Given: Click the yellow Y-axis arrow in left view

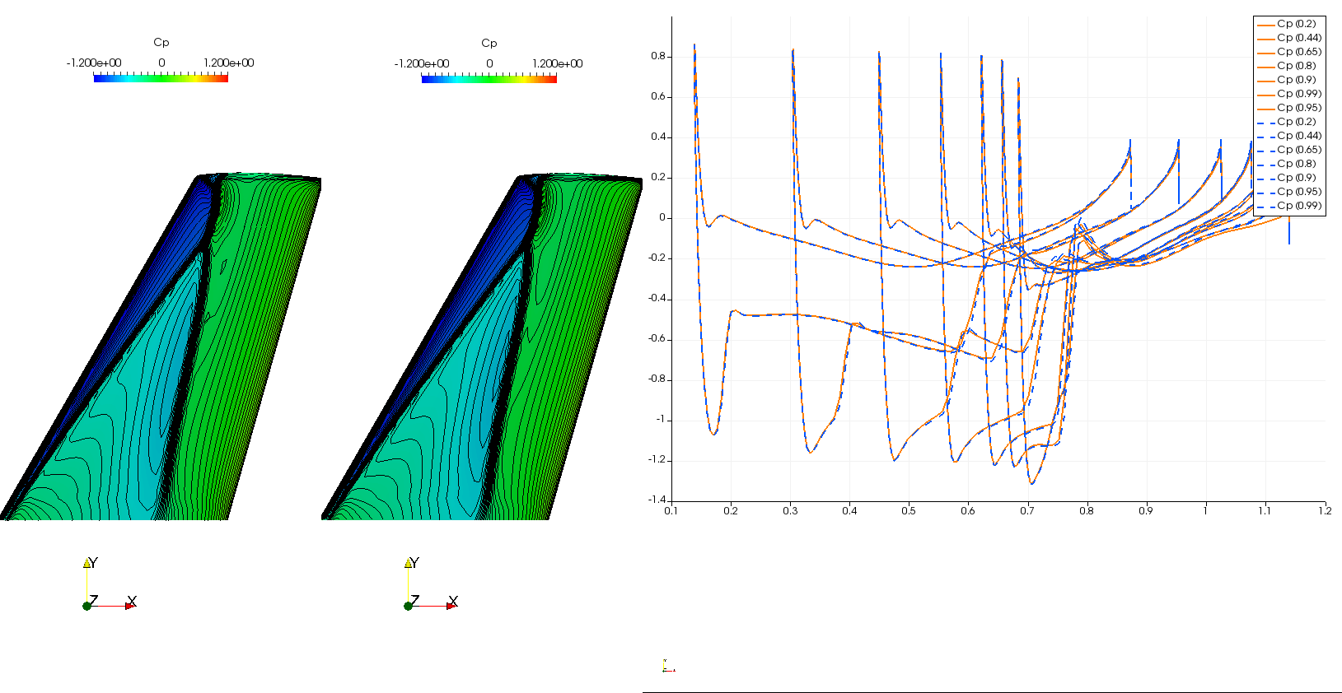Looking at the screenshot, I should click(87, 564).
